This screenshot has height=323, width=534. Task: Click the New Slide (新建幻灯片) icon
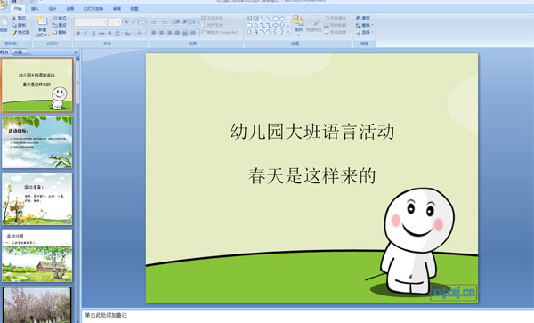click(42, 20)
